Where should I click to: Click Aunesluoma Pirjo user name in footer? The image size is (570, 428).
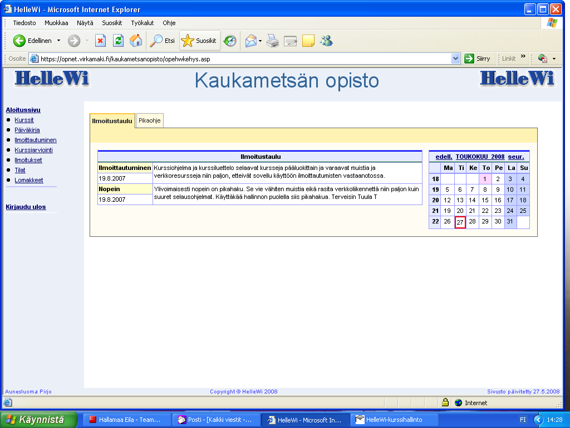click(28, 392)
